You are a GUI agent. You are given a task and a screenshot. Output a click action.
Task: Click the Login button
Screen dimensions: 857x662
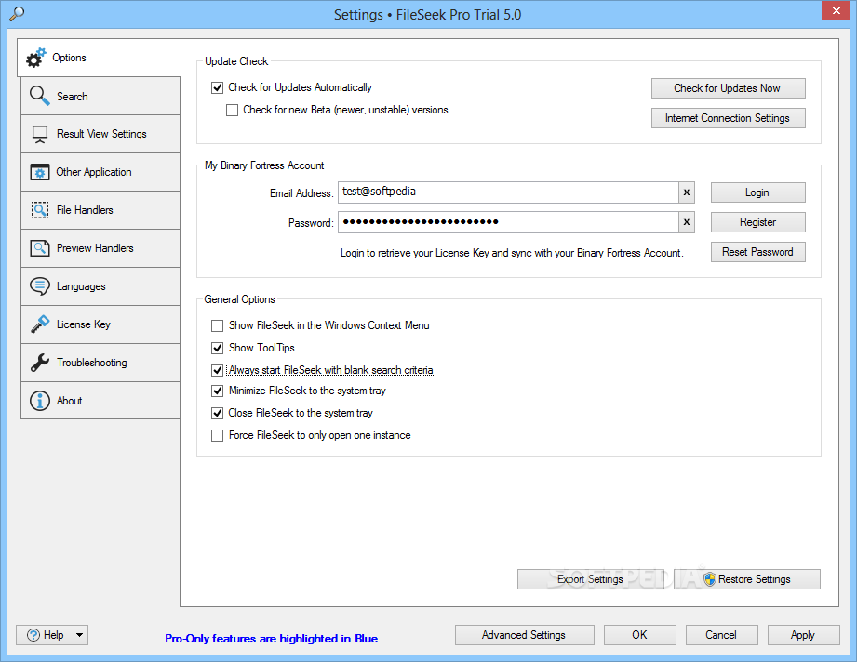click(757, 192)
